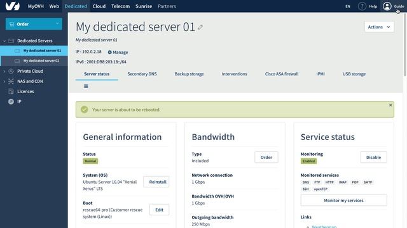Expand the Private Cloud tree
Image resolution: width=407 pixels, height=228 pixels.
4,71
